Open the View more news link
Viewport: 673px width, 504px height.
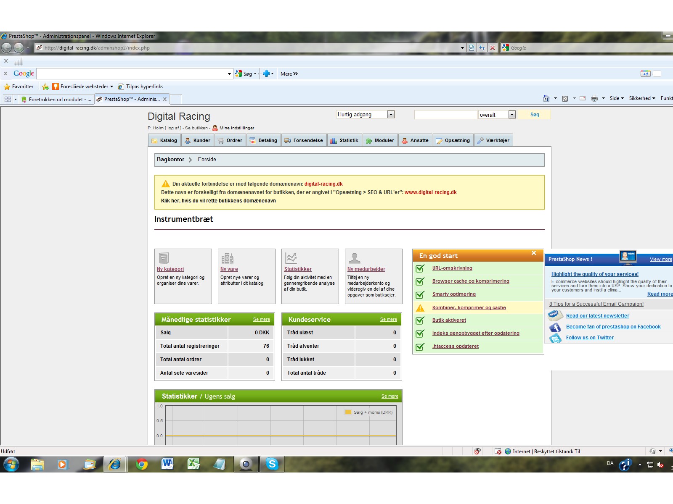[661, 259]
